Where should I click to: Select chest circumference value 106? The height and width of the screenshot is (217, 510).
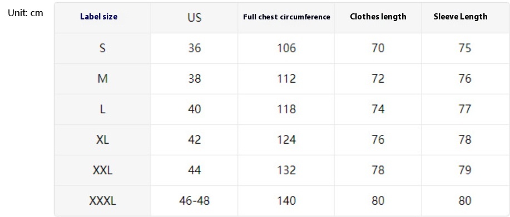tap(286, 48)
